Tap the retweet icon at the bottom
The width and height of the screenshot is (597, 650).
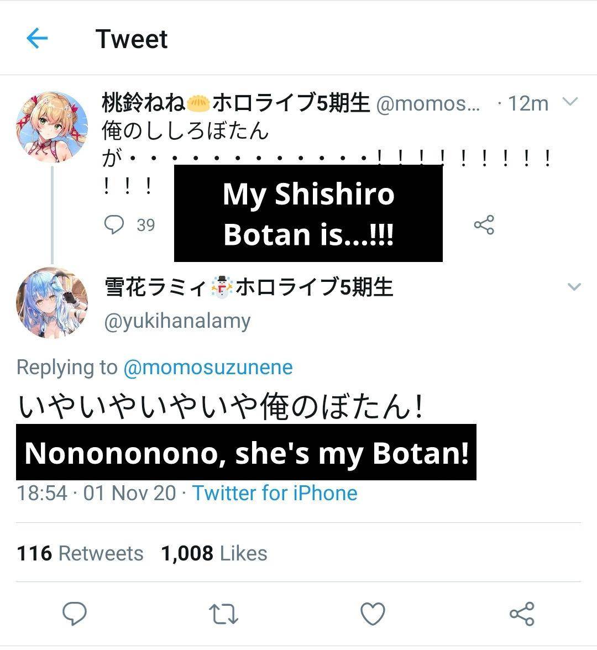click(x=224, y=612)
